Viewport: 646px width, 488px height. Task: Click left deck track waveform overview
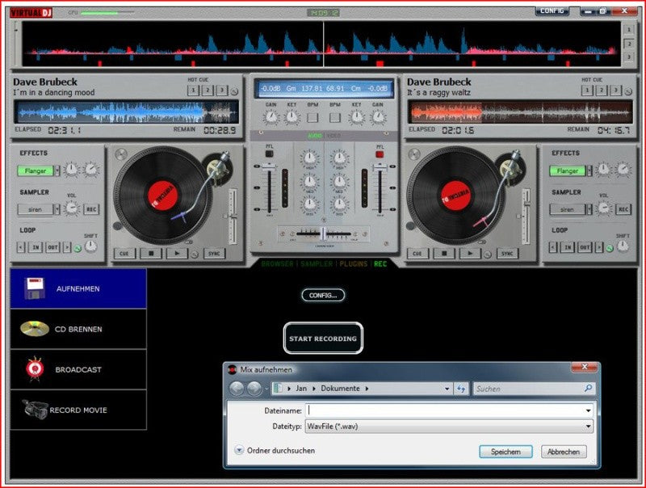tap(127, 111)
